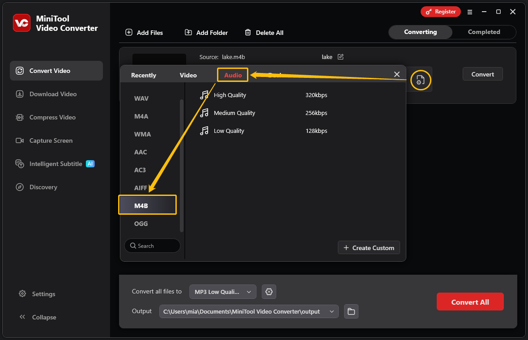Click the Convert All button
Screen dimensions: 528x340
(470, 302)
